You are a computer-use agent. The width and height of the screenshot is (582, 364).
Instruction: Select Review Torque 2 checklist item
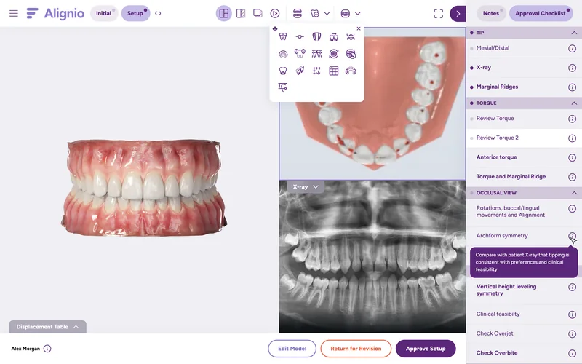click(524, 138)
